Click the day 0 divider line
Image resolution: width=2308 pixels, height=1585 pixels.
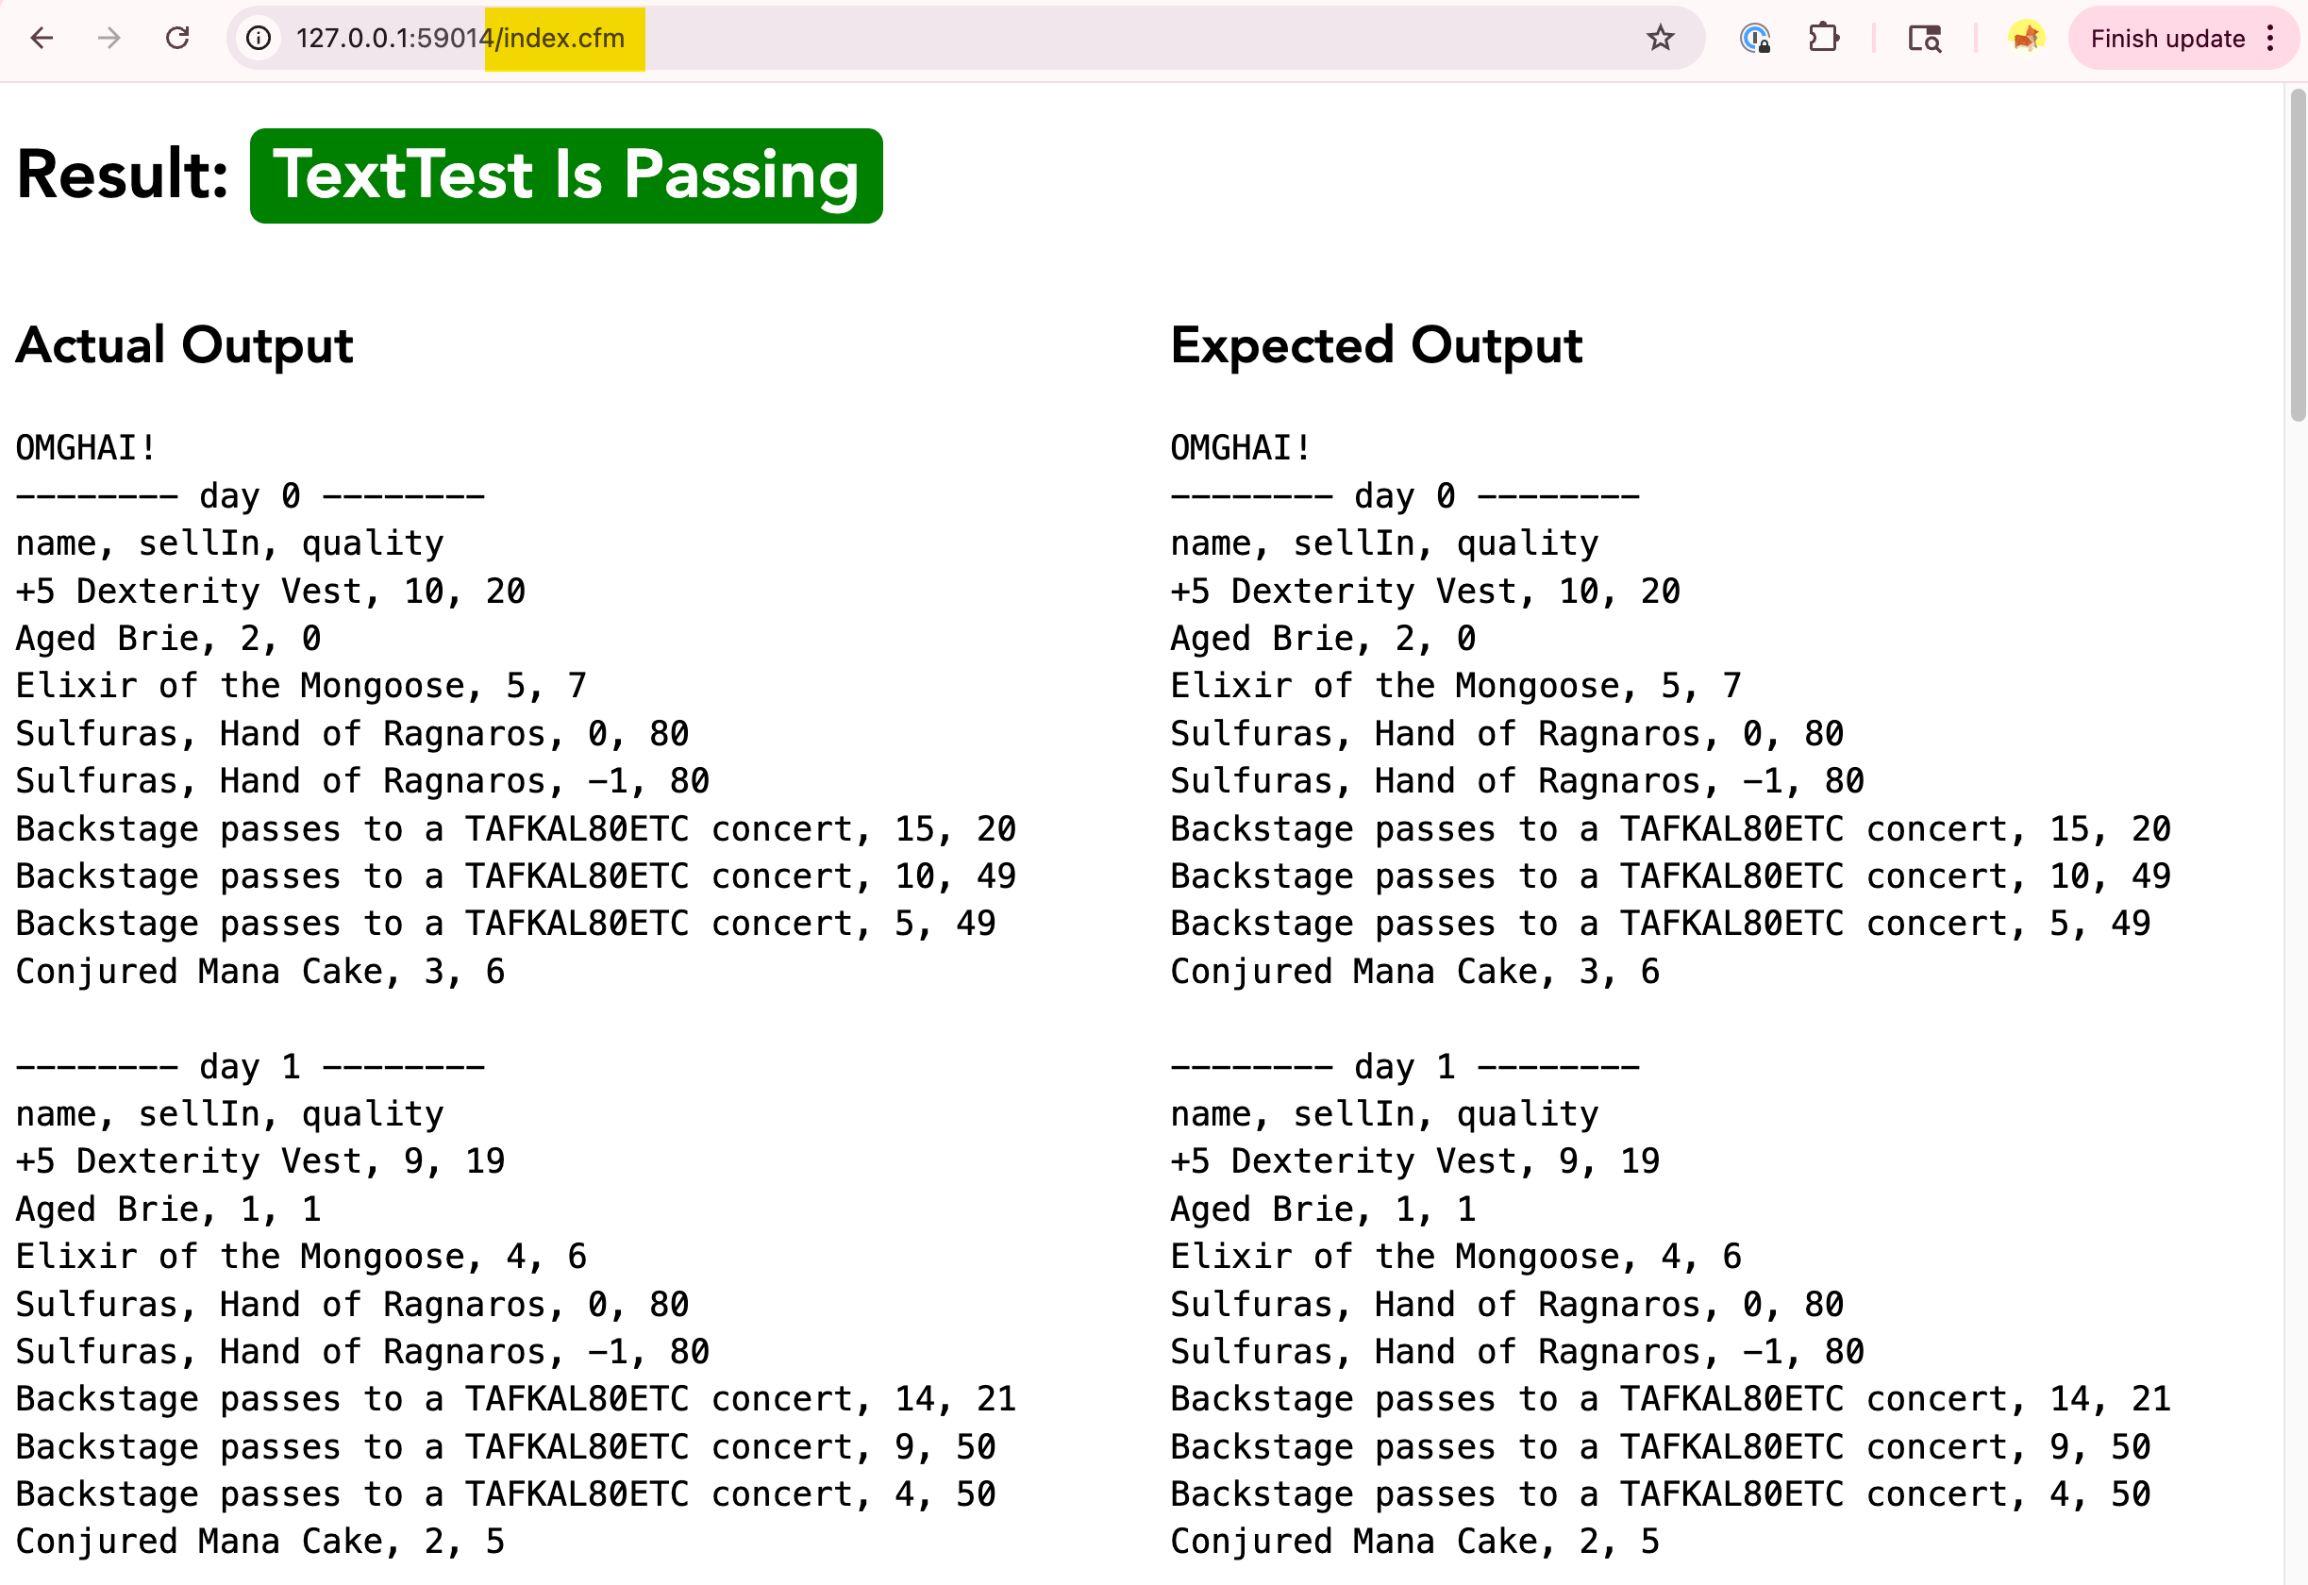click(x=248, y=494)
